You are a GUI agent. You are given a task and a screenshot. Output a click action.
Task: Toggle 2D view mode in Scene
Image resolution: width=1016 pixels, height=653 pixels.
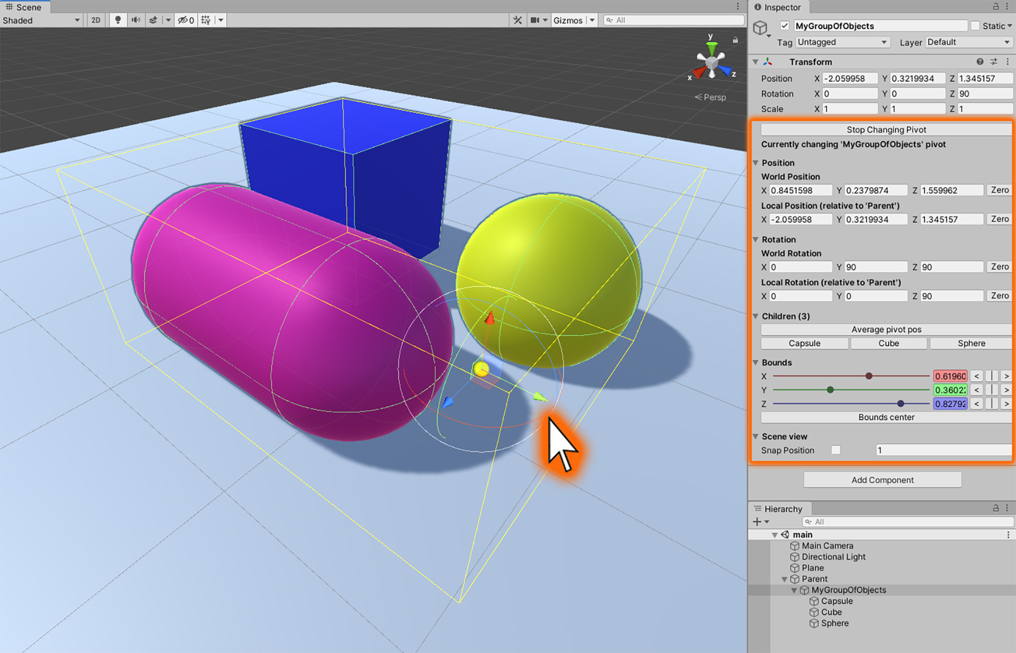96,20
